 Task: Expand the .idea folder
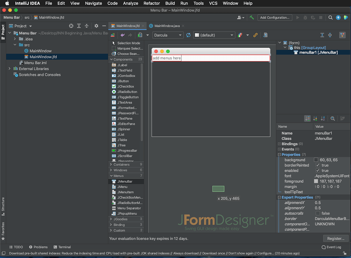click(15, 39)
